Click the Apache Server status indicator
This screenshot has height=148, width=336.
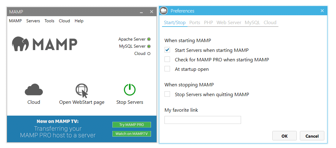pyautogui.click(x=149, y=39)
